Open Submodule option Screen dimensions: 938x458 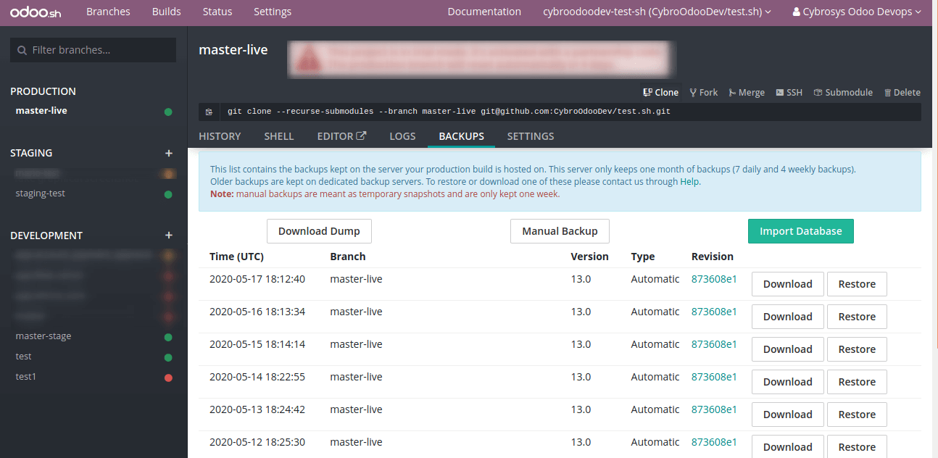coord(843,92)
